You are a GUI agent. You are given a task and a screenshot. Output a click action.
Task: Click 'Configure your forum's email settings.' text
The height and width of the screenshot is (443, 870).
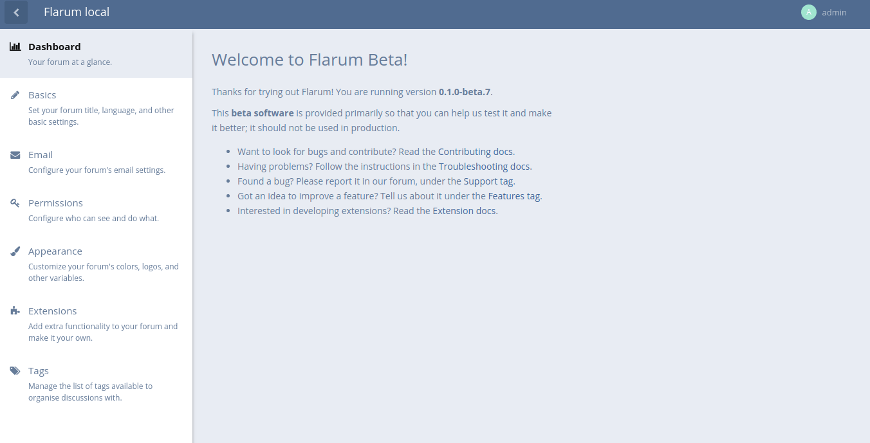coord(97,170)
